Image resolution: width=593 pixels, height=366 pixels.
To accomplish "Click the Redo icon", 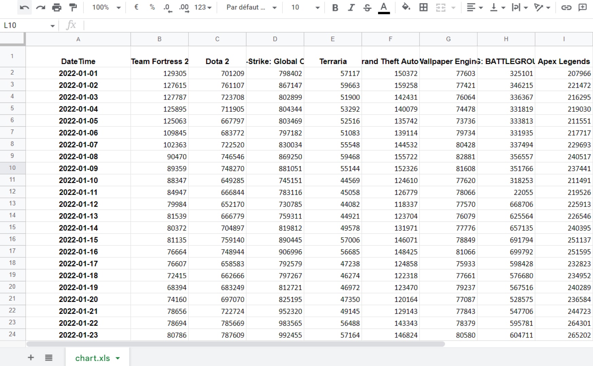I will point(41,7).
